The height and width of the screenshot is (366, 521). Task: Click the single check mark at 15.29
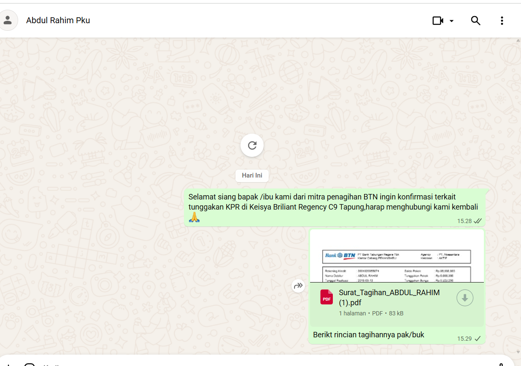pos(478,339)
